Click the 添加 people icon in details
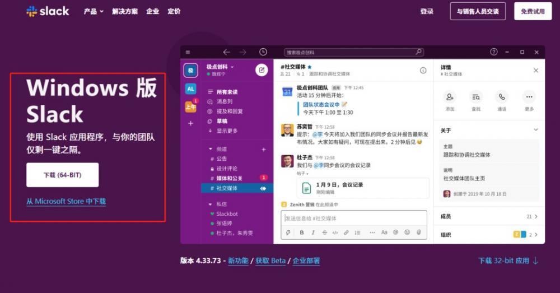 450,97
